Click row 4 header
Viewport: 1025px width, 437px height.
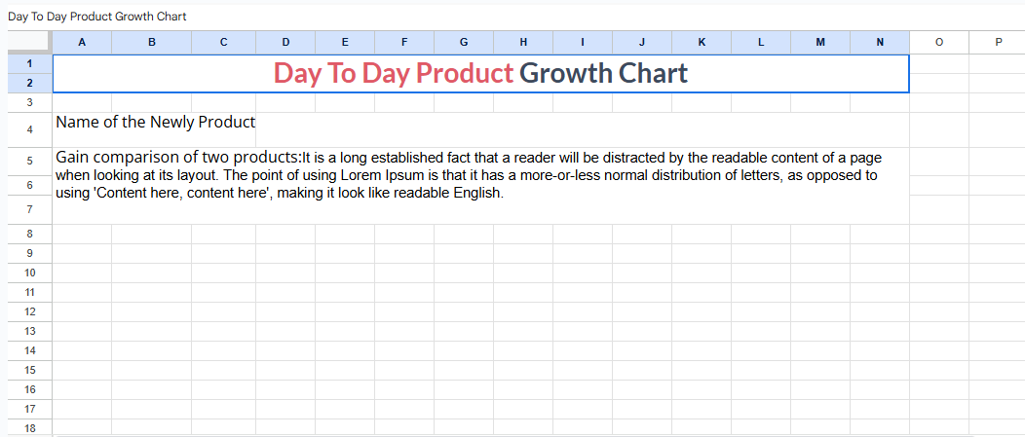tap(29, 129)
